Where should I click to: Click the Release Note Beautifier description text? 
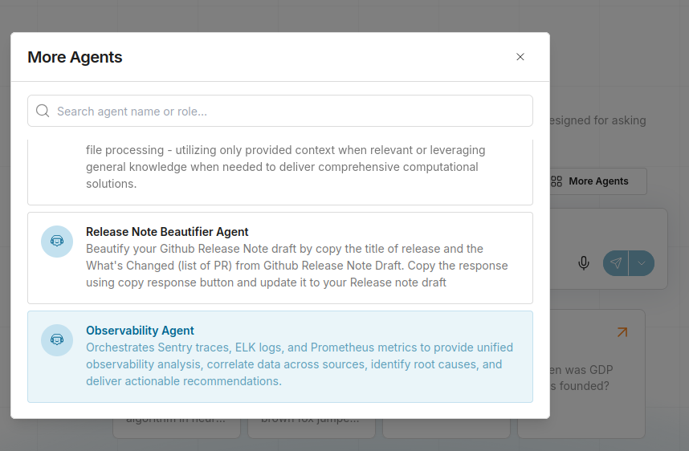pyautogui.click(x=296, y=266)
